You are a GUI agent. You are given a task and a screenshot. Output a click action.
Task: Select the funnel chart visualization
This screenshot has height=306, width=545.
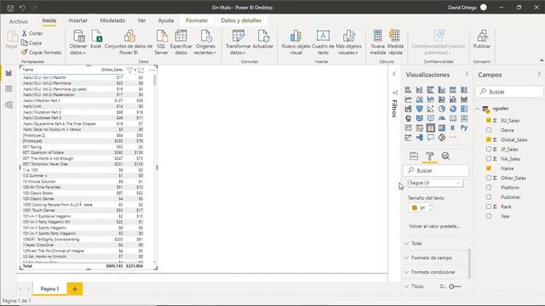(420, 109)
